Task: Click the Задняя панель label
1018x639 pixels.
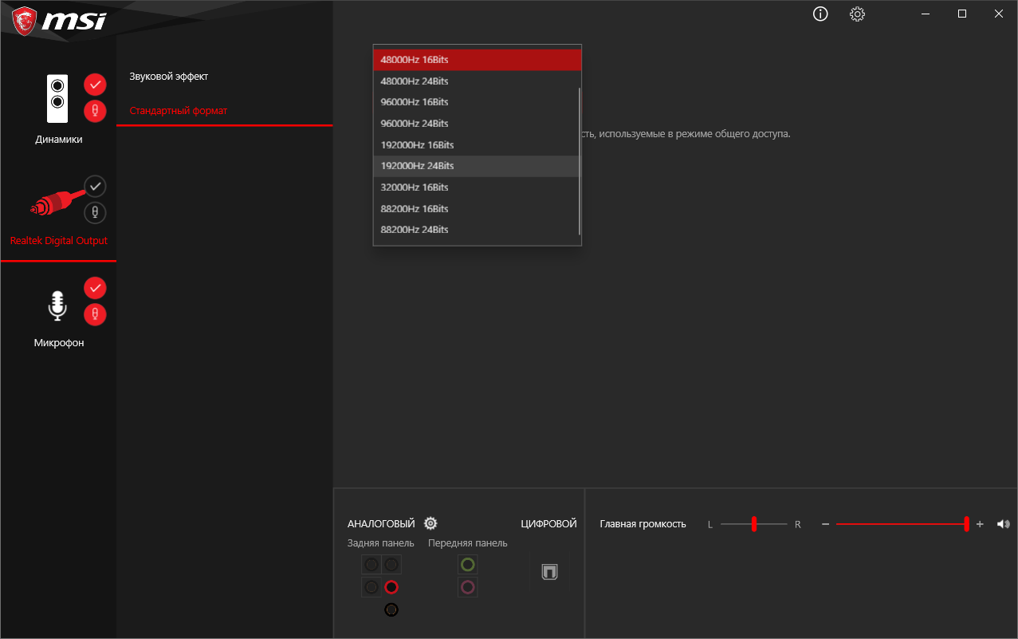Action: (381, 543)
